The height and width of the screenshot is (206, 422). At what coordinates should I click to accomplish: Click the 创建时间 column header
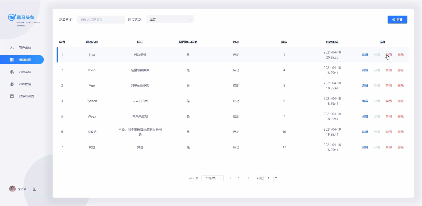coord(332,42)
